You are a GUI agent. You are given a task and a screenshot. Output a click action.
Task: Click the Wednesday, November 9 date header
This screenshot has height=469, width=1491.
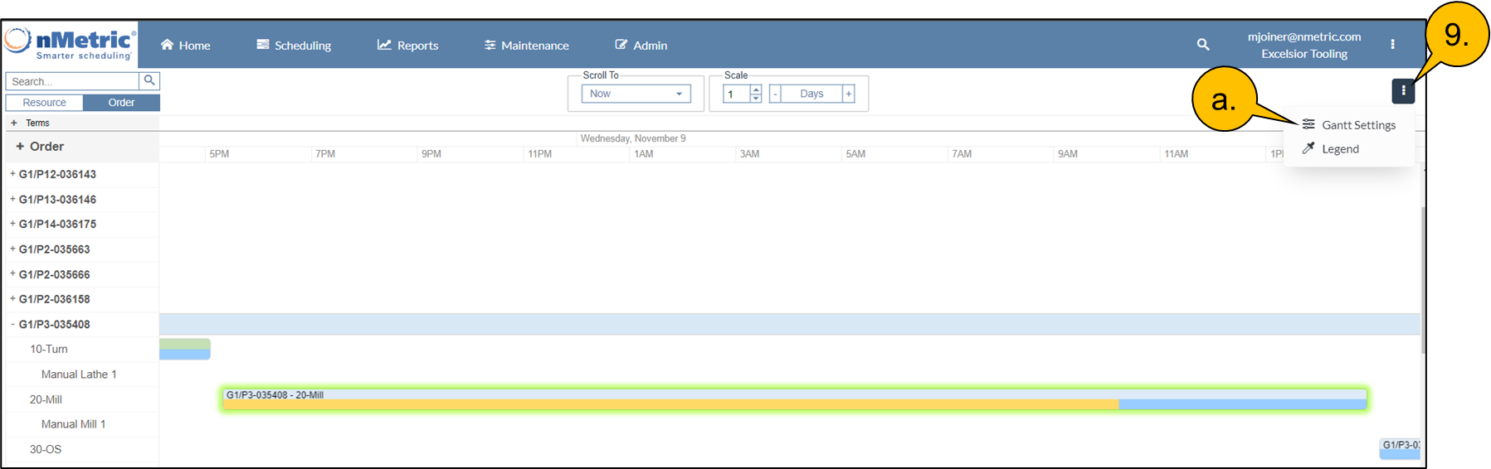(633, 138)
